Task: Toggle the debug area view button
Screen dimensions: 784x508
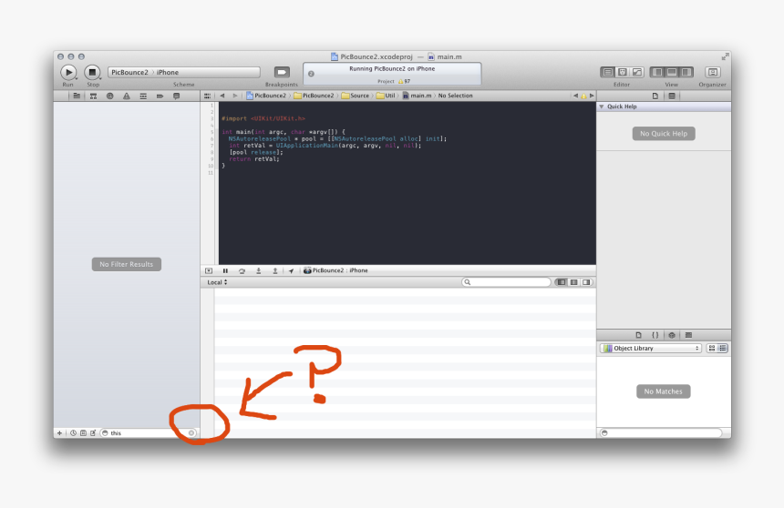Action: (x=672, y=73)
